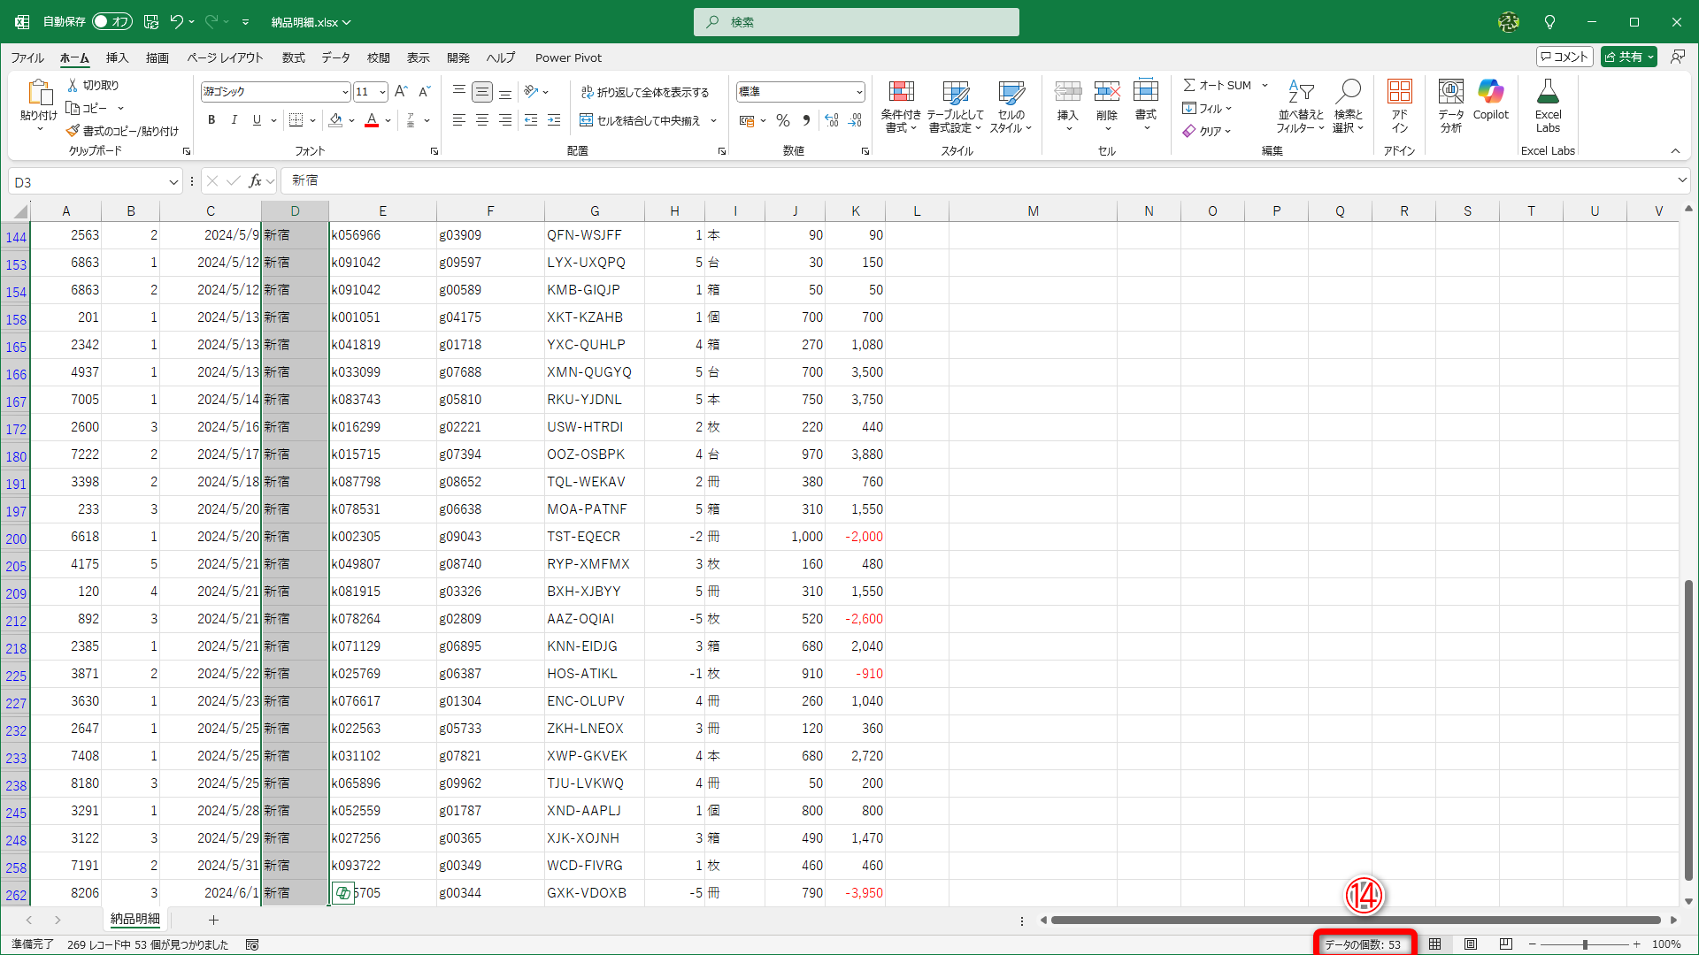The height and width of the screenshot is (955, 1699).
Task: Click the 検索 search box
Action: (856, 22)
